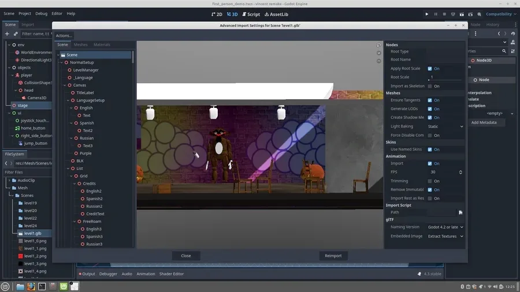Open the Shader Editor panel

(172, 274)
